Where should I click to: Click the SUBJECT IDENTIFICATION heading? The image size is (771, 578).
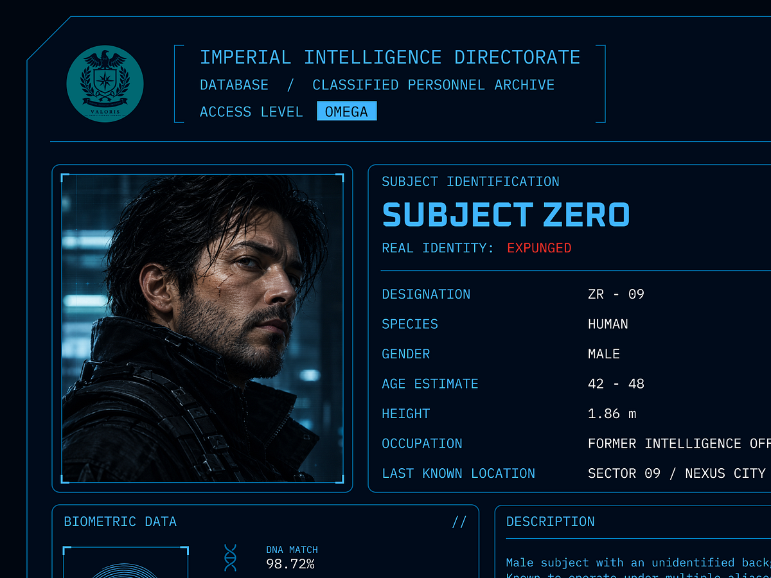pyautogui.click(x=470, y=182)
